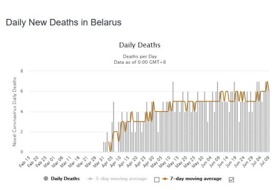The width and height of the screenshot is (279, 190).
Task: Click the Data as of 0:00 GMT+8 text
Action: pyautogui.click(x=139, y=62)
